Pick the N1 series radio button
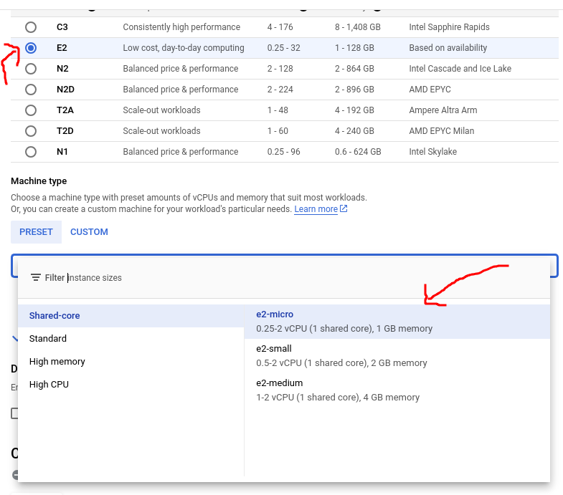Viewport: 563px width, 495px height. click(31, 152)
